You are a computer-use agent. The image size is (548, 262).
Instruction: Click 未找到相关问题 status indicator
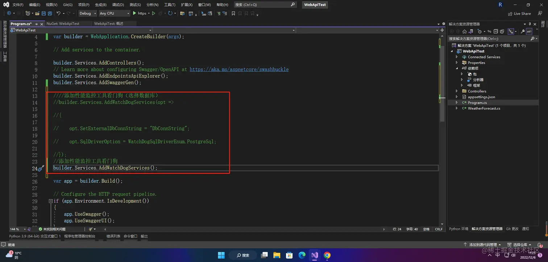point(52,229)
